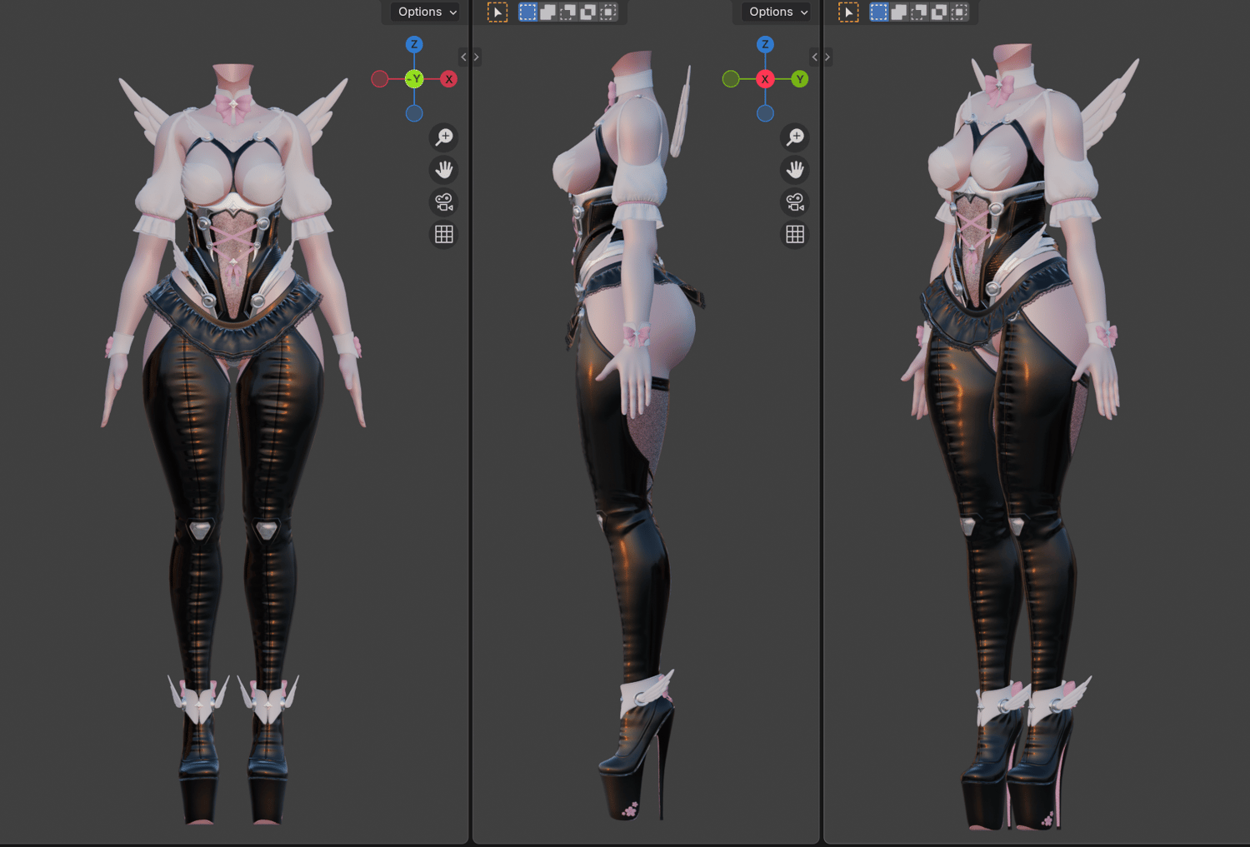The height and width of the screenshot is (847, 1250).
Task: Select the pan hand icon in middle viewport
Action: point(795,170)
